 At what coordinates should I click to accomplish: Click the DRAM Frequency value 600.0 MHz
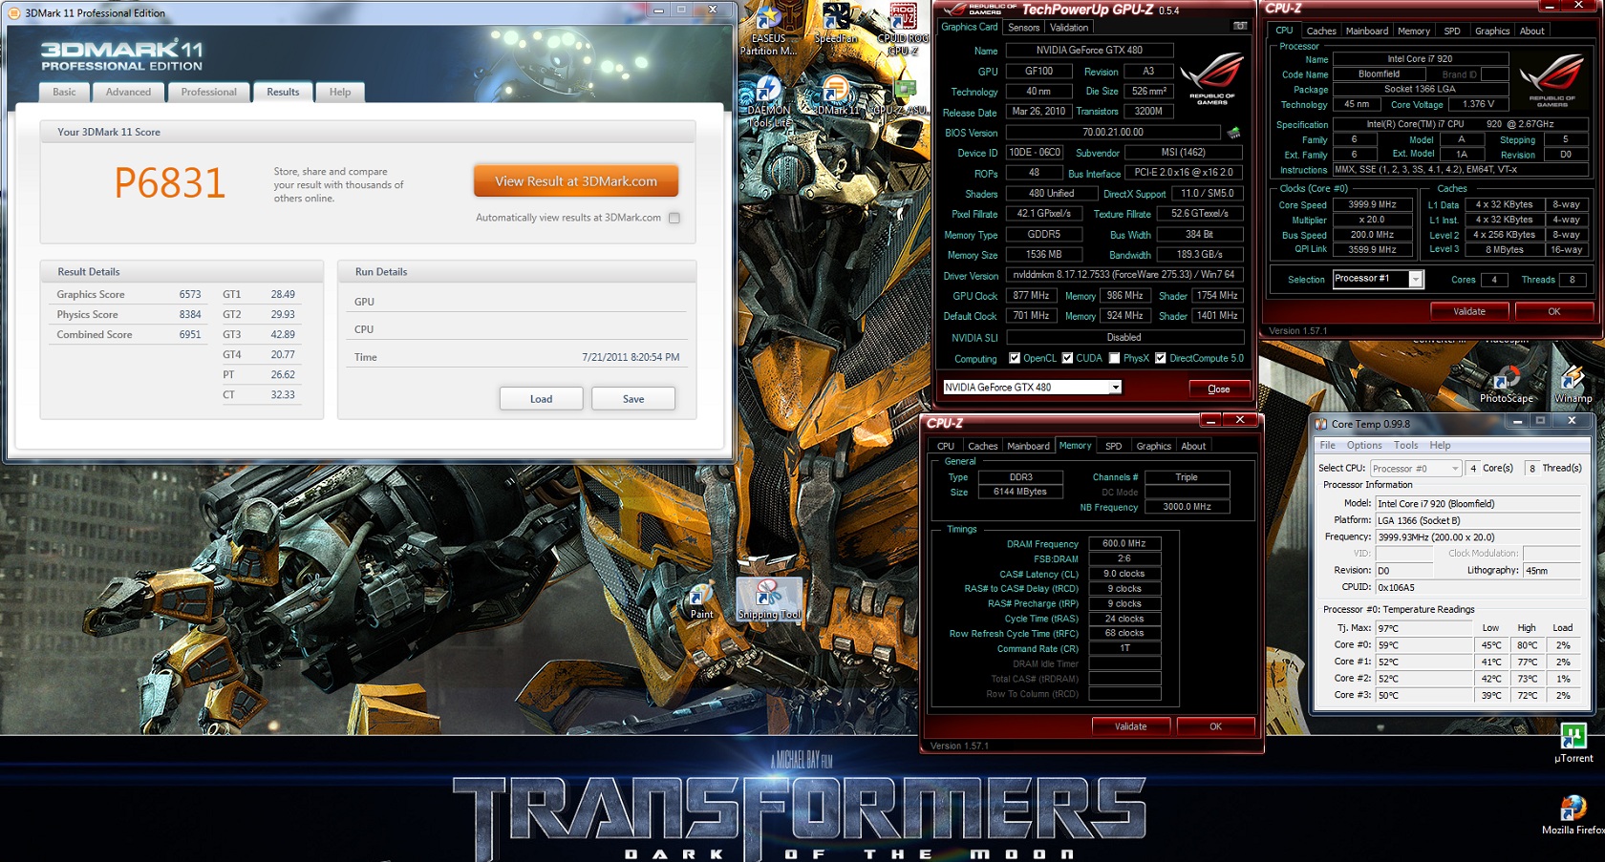pyautogui.click(x=1124, y=544)
